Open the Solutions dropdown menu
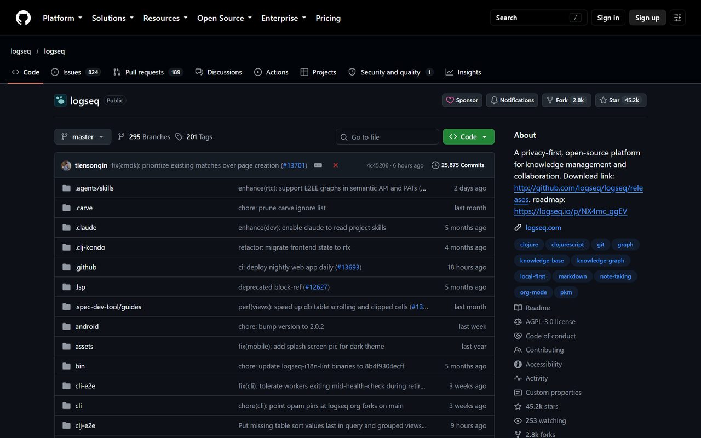The width and height of the screenshot is (701, 438). tap(113, 18)
